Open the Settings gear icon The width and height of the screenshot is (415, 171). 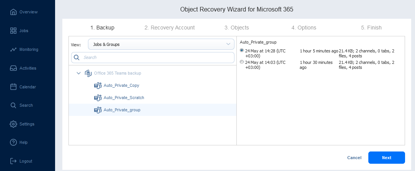point(13,124)
